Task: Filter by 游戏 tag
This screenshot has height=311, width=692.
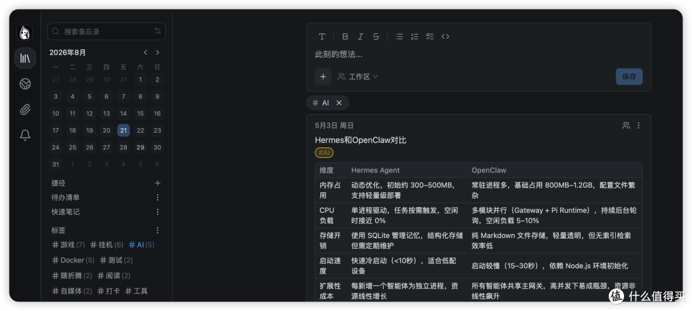Action: pos(69,245)
